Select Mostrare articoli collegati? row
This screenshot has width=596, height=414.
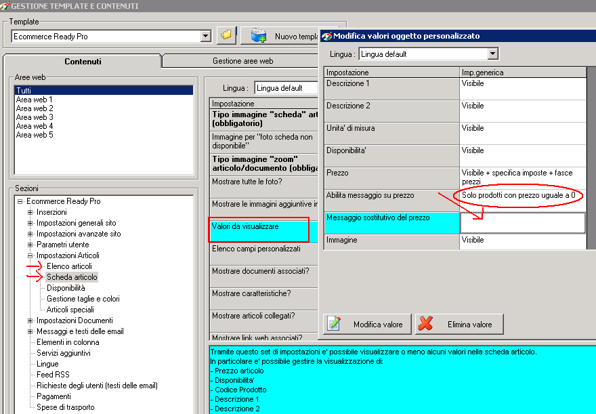point(263,321)
